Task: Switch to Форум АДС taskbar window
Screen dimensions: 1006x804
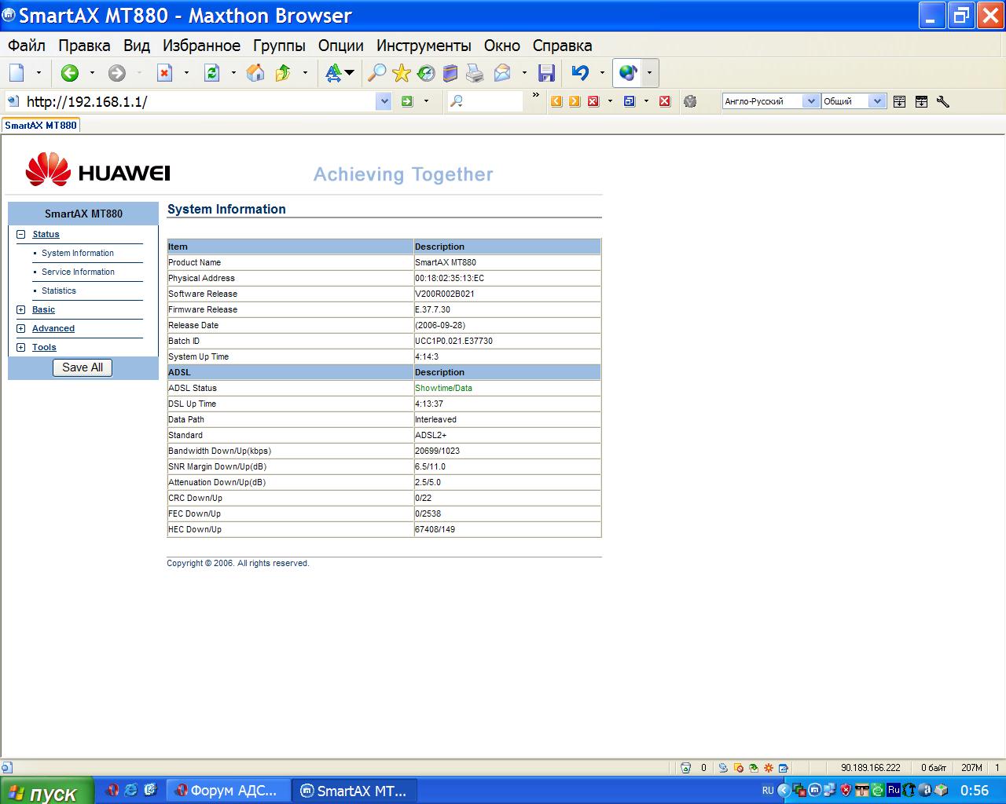Action: (228, 791)
